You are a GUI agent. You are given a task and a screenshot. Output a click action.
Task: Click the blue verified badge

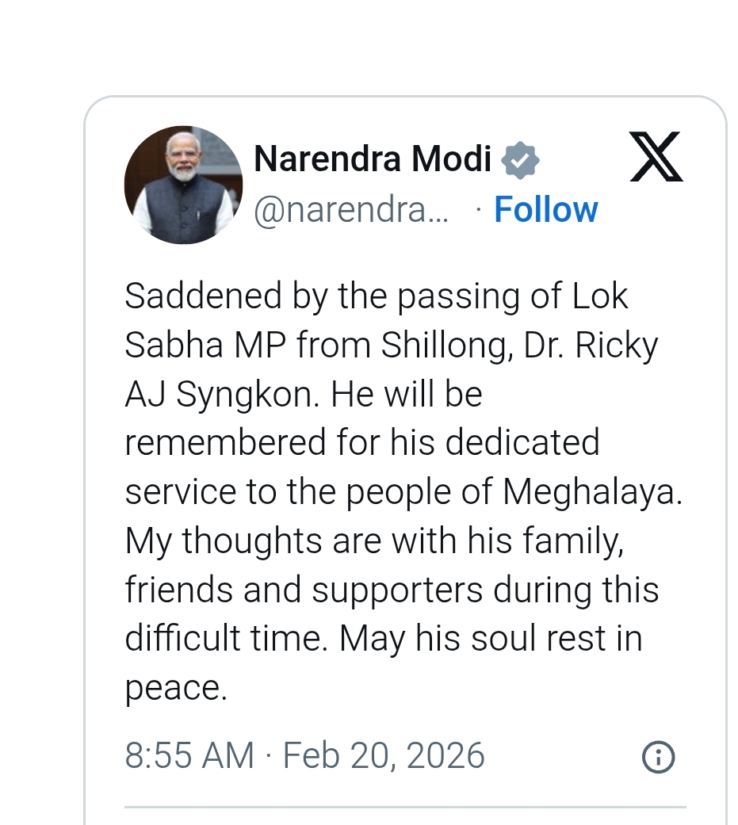[520, 161]
